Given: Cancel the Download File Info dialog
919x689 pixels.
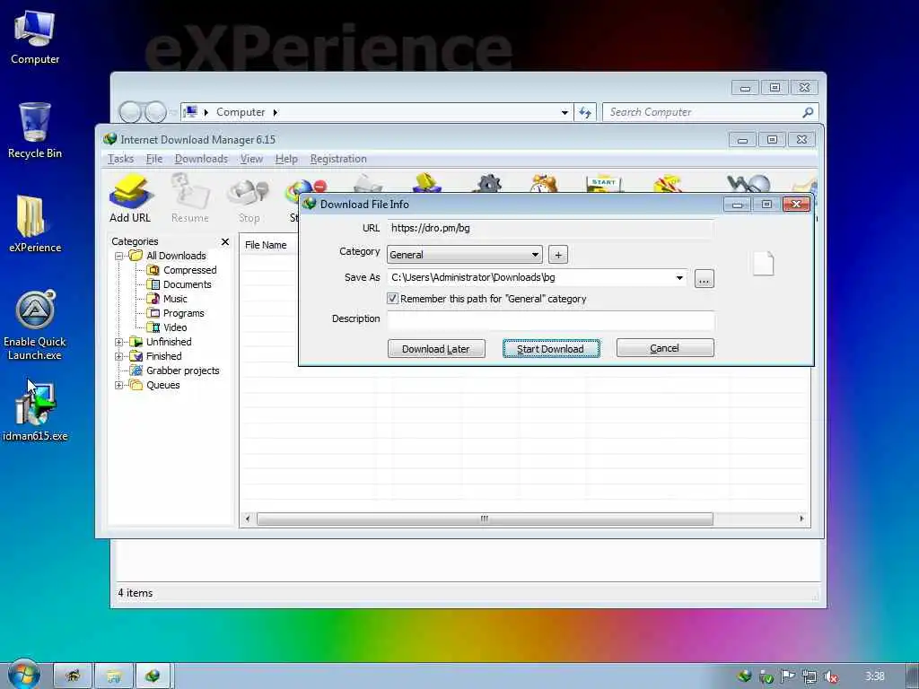Looking at the screenshot, I should [x=665, y=348].
